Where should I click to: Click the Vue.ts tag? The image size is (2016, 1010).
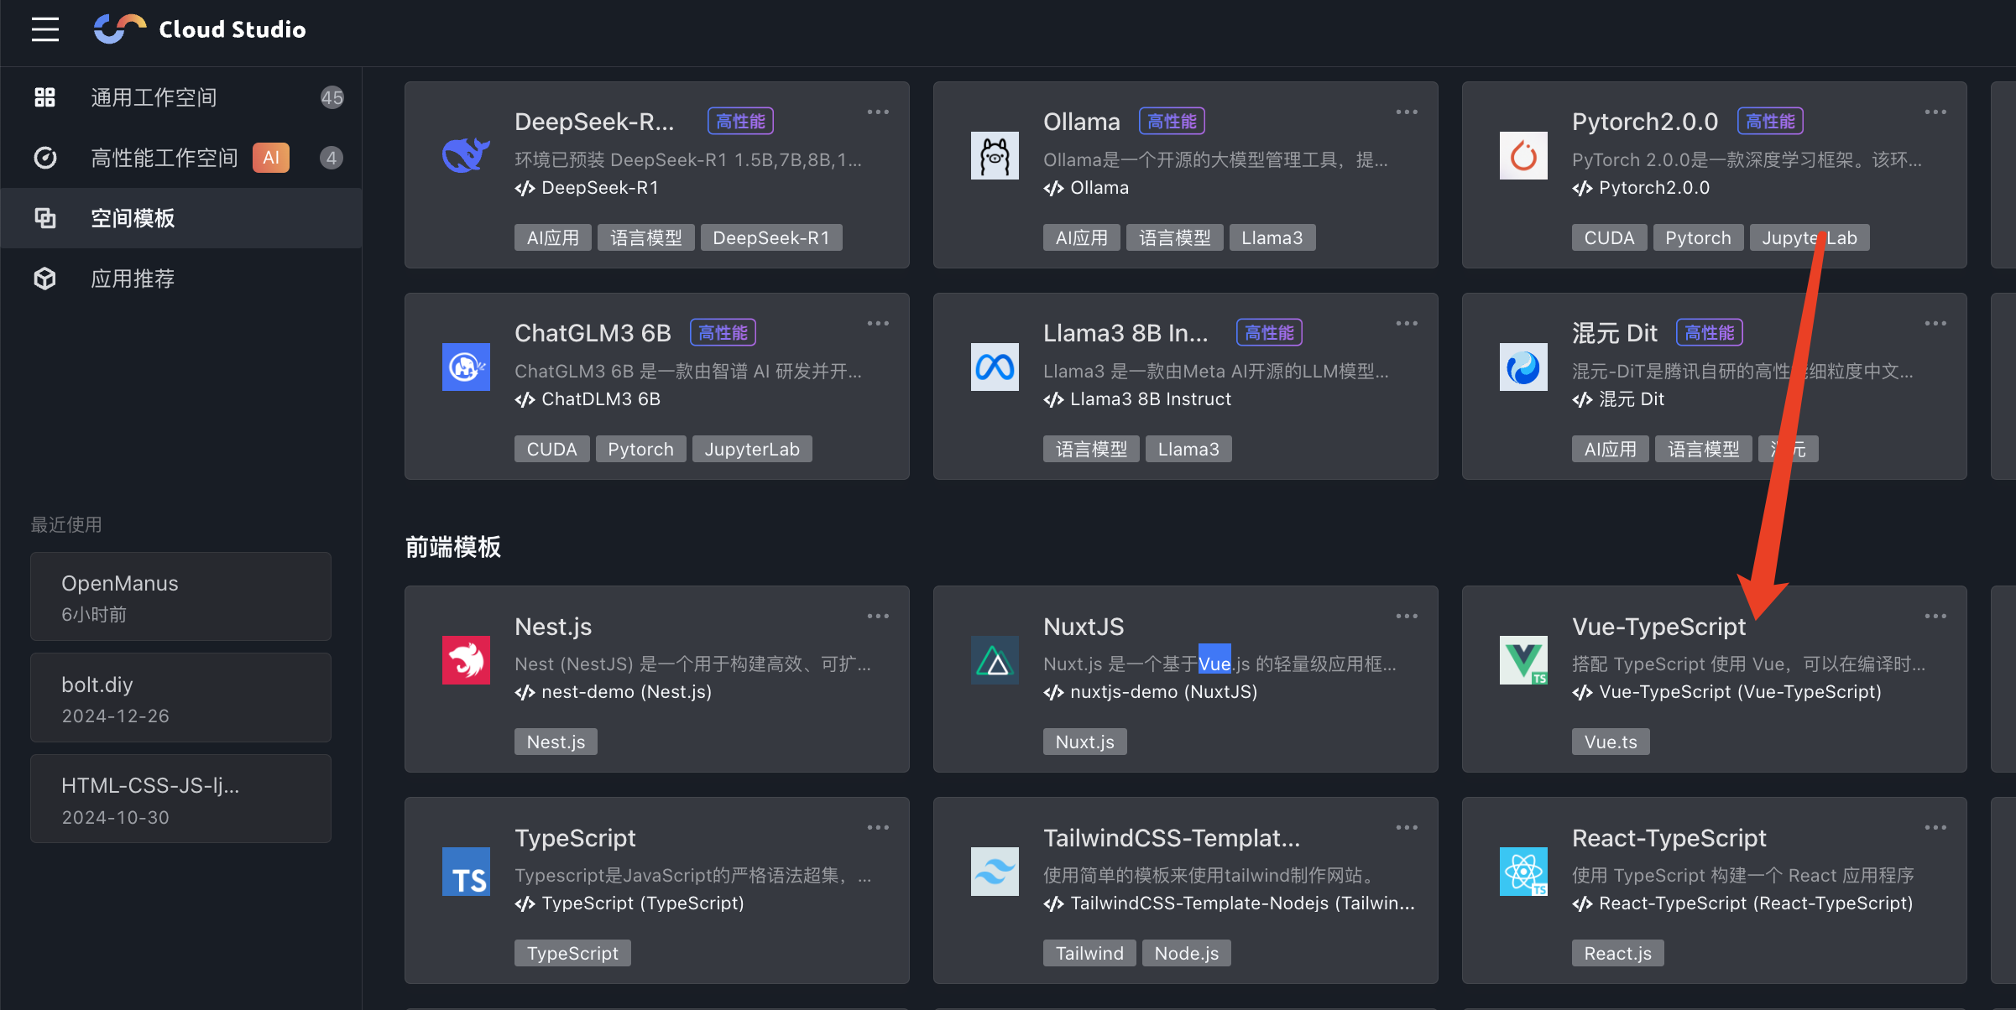pyautogui.click(x=1611, y=742)
